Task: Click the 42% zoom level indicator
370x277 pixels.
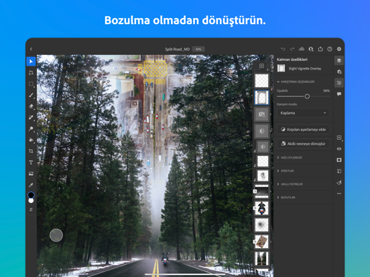Action: [x=198, y=50]
